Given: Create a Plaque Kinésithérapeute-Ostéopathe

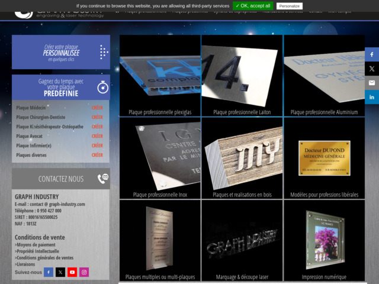Looking at the screenshot, I should click(97, 127).
